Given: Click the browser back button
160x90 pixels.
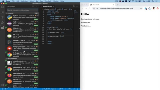Looking at the screenshot, I should [x=82, y=8].
